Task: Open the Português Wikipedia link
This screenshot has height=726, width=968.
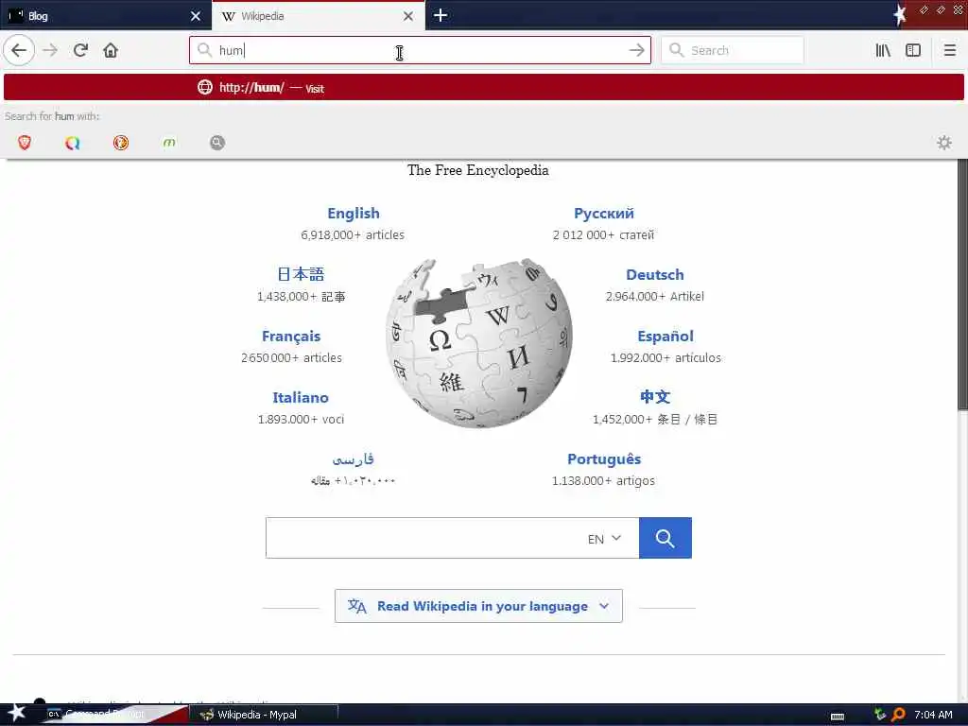Action: [604, 458]
